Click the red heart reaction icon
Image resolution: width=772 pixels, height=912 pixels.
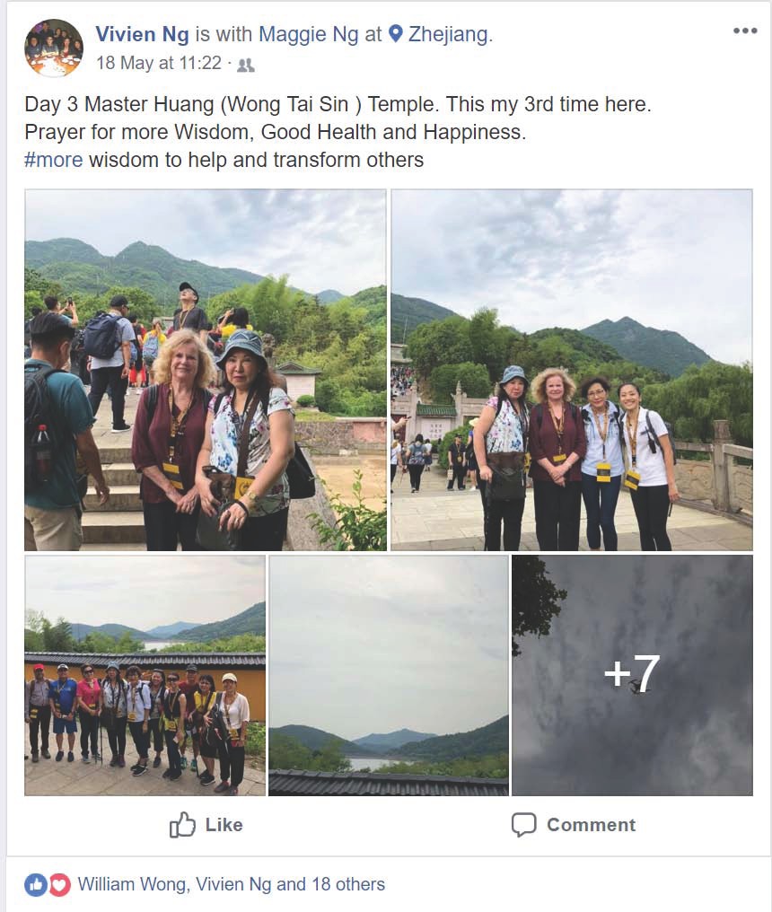point(59,885)
